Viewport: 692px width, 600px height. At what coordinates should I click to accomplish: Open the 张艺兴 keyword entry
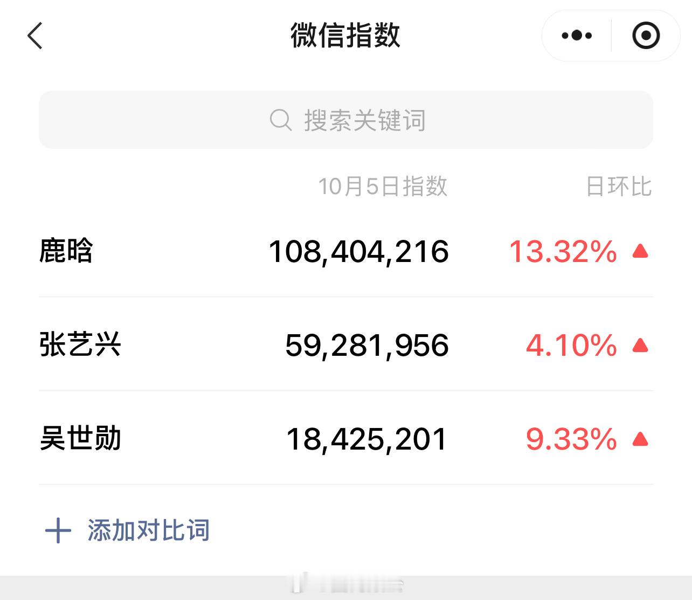tap(80, 345)
